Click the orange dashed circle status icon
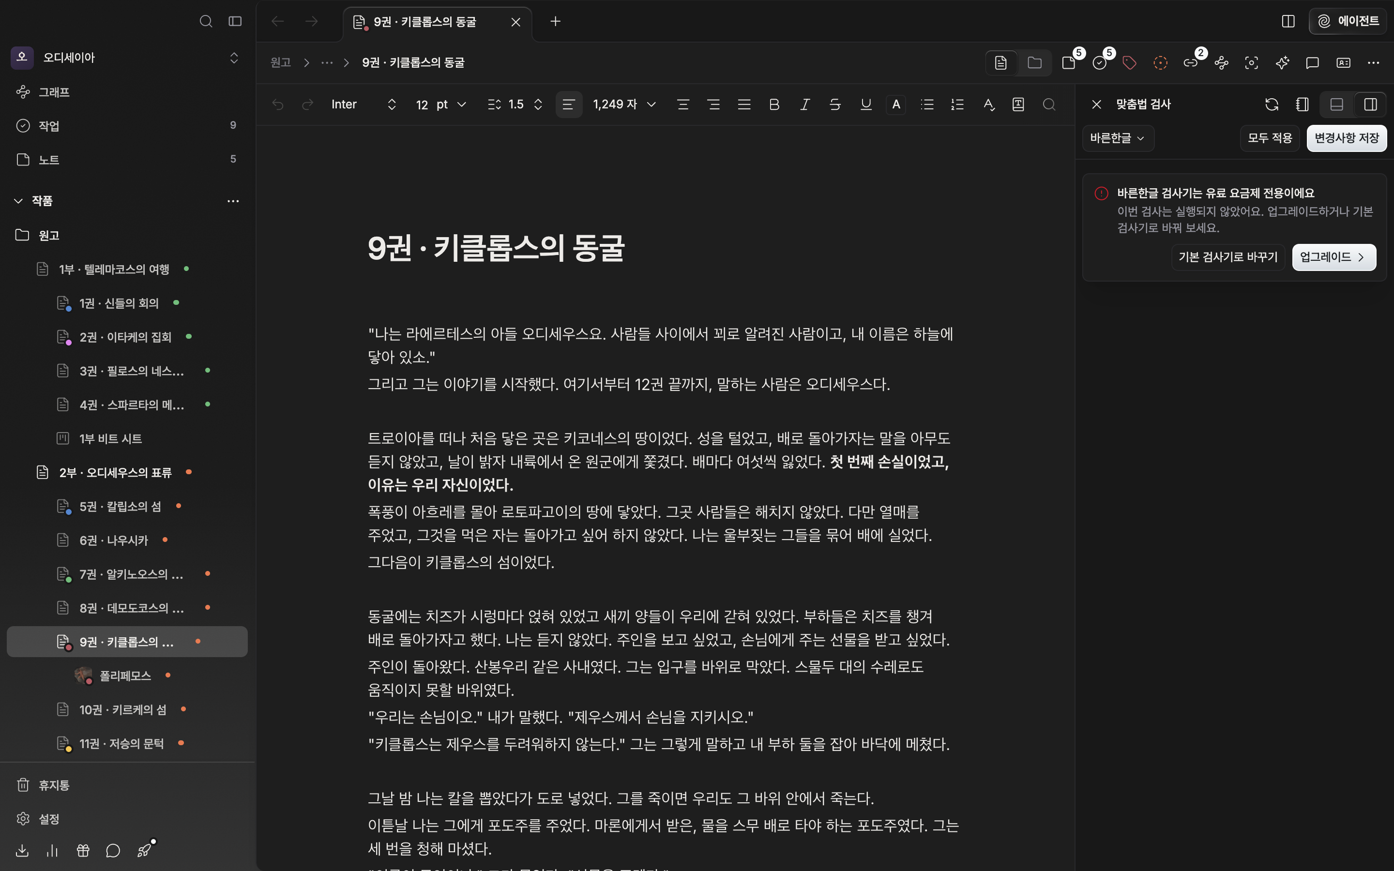Image resolution: width=1394 pixels, height=871 pixels. click(1160, 62)
